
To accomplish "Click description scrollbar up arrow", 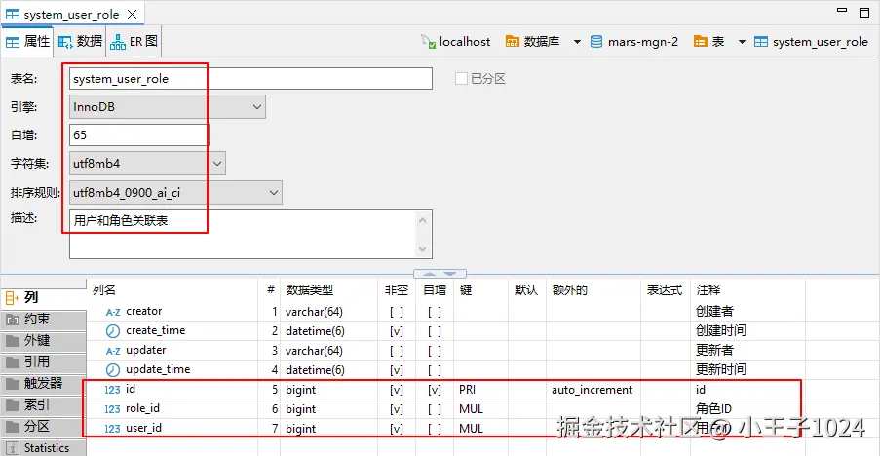I will (423, 220).
